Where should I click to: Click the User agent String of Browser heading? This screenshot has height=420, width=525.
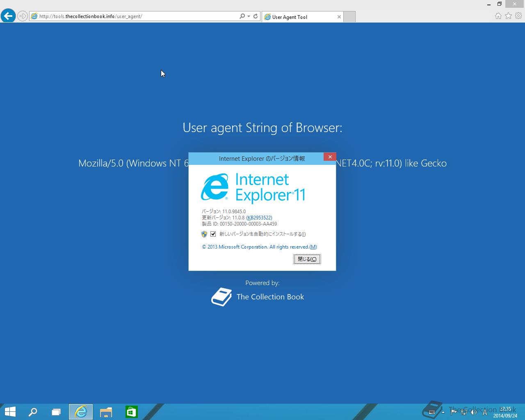262,128
